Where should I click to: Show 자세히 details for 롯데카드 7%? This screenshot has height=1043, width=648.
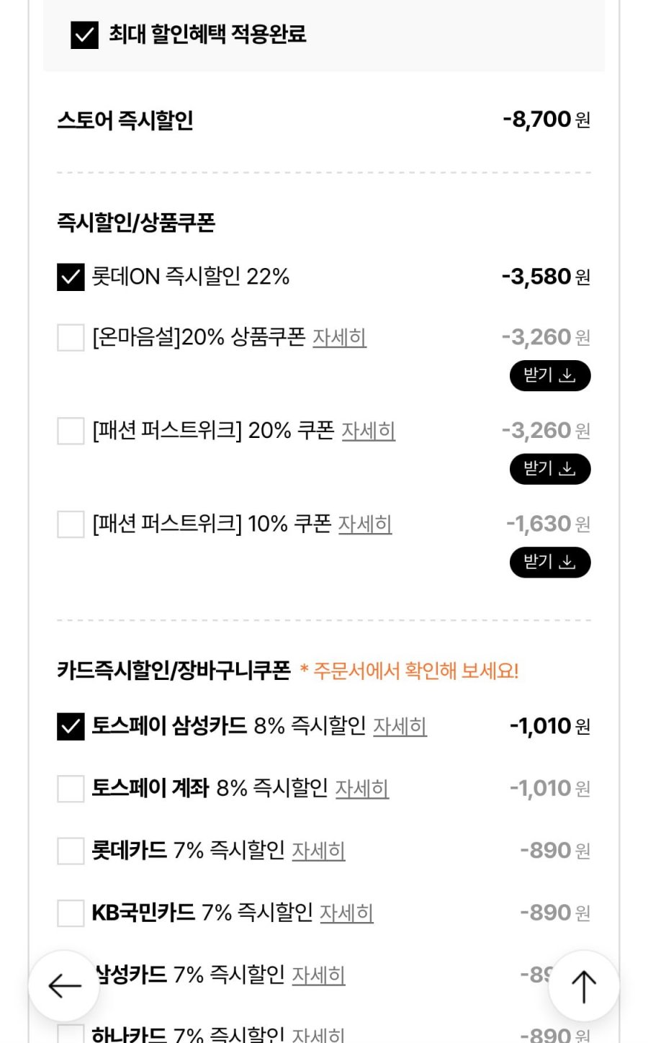pos(318,851)
